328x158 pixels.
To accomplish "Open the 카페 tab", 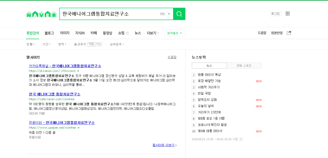I will 93,33.
